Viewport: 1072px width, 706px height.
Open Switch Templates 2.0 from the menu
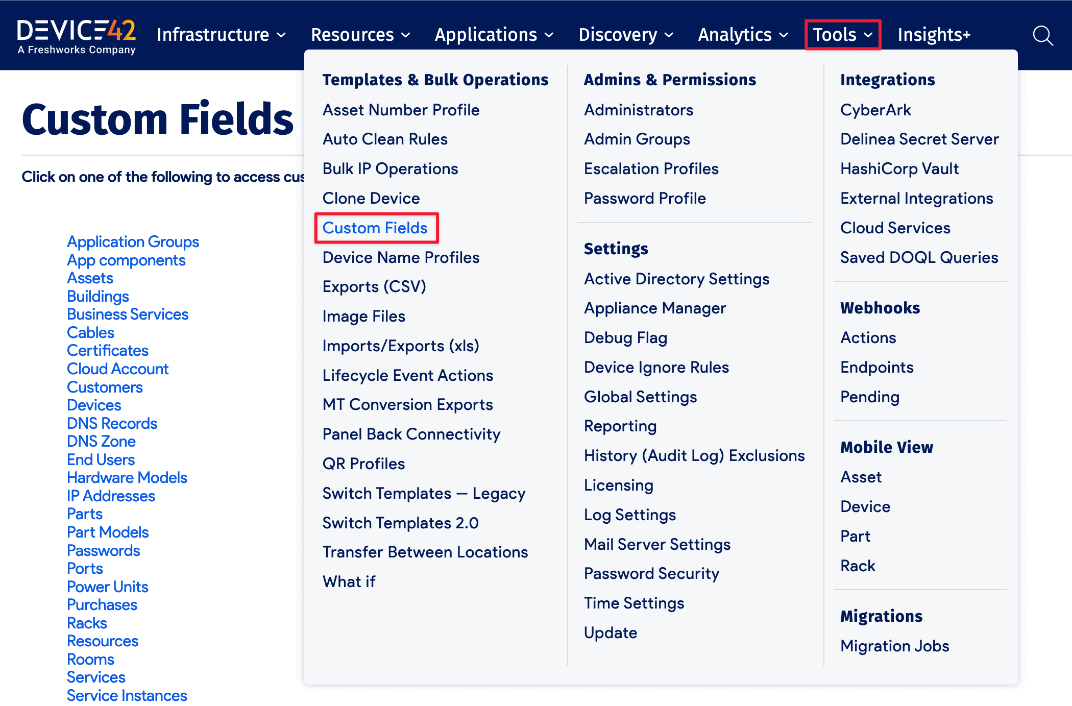coord(400,522)
